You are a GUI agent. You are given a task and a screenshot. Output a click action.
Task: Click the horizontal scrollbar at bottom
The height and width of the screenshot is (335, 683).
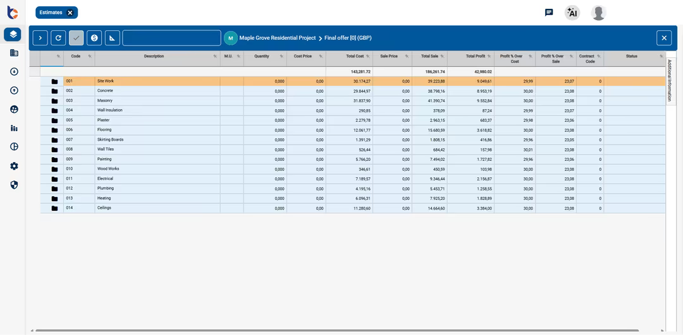336,331
